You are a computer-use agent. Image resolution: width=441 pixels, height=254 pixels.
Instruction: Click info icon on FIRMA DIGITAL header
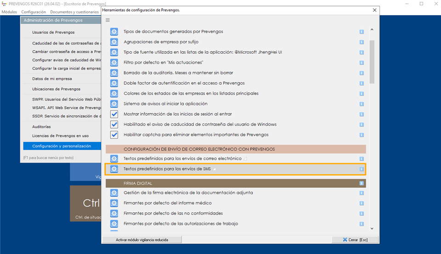tap(362, 183)
